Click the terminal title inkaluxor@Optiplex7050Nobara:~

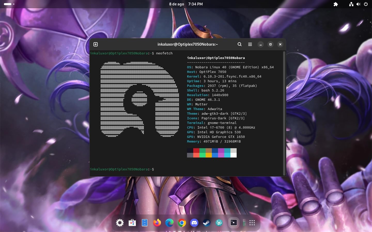[x=188, y=44]
